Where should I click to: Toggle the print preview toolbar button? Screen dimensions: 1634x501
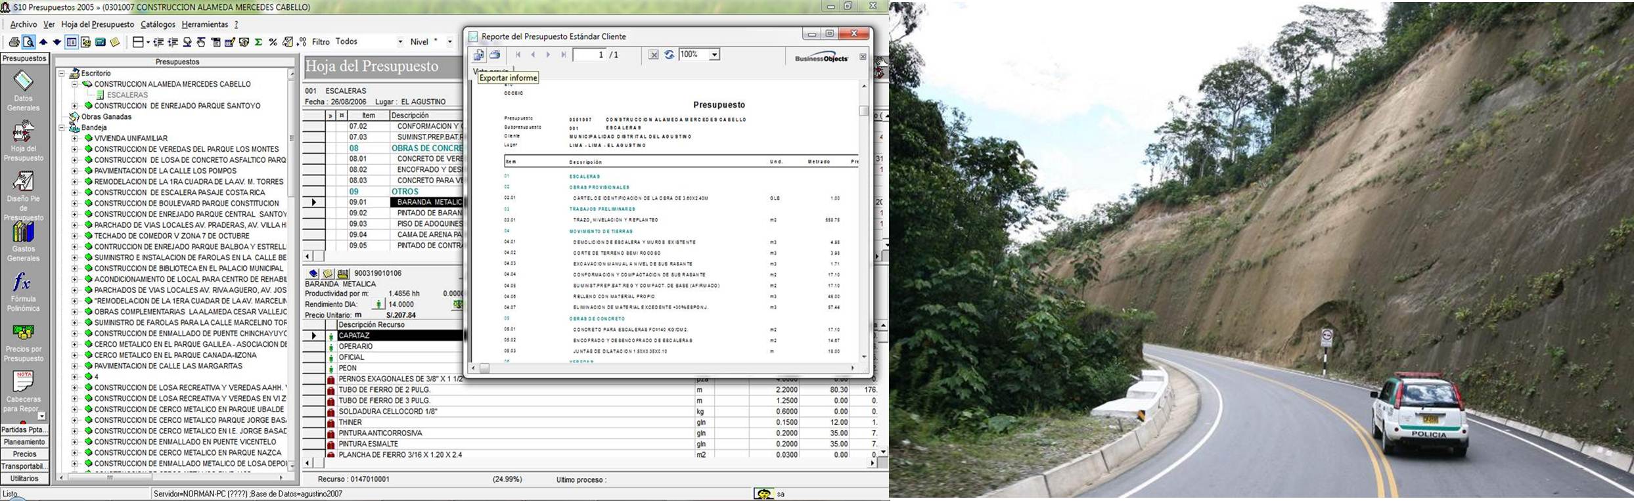tap(28, 42)
